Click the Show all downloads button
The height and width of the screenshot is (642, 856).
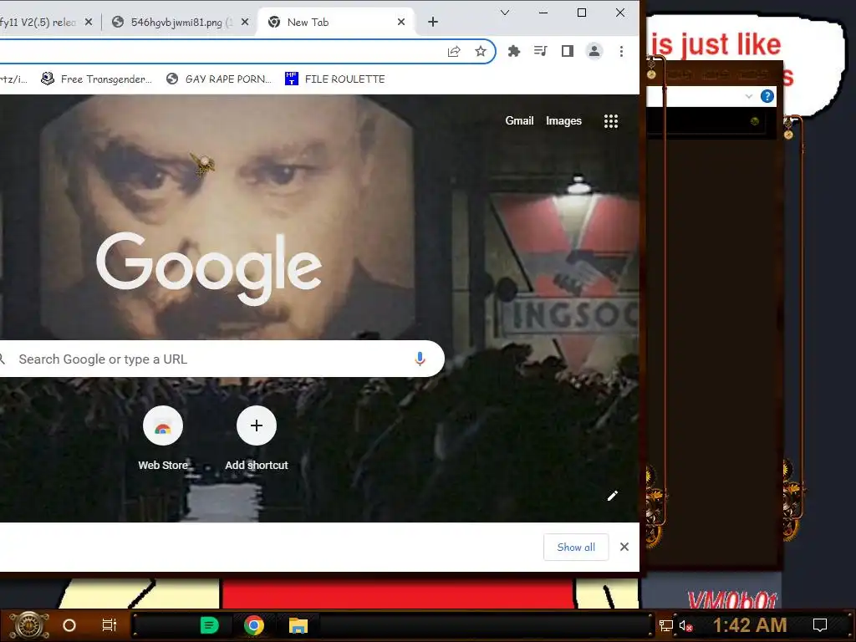(576, 547)
